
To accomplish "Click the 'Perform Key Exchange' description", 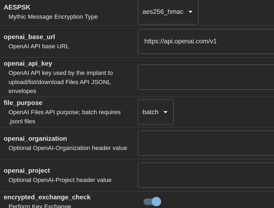I will pyautogui.click(x=40, y=206).
